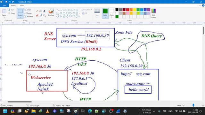Open the Rotate dropdown
205x115 pixels.
tap(29, 17)
